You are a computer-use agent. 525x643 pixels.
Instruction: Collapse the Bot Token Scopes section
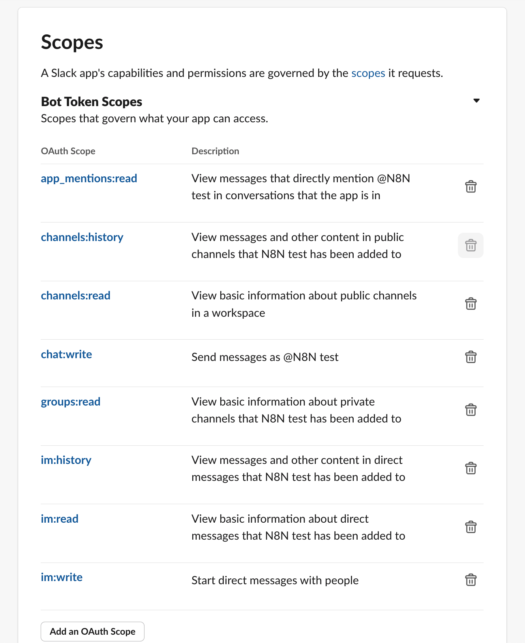pos(476,101)
